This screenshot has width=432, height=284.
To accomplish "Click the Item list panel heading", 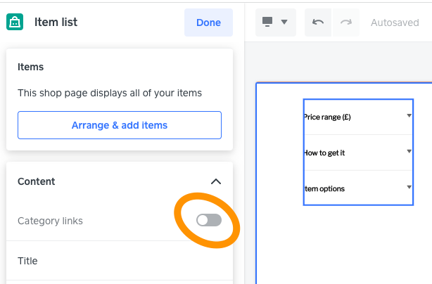I will click(56, 22).
